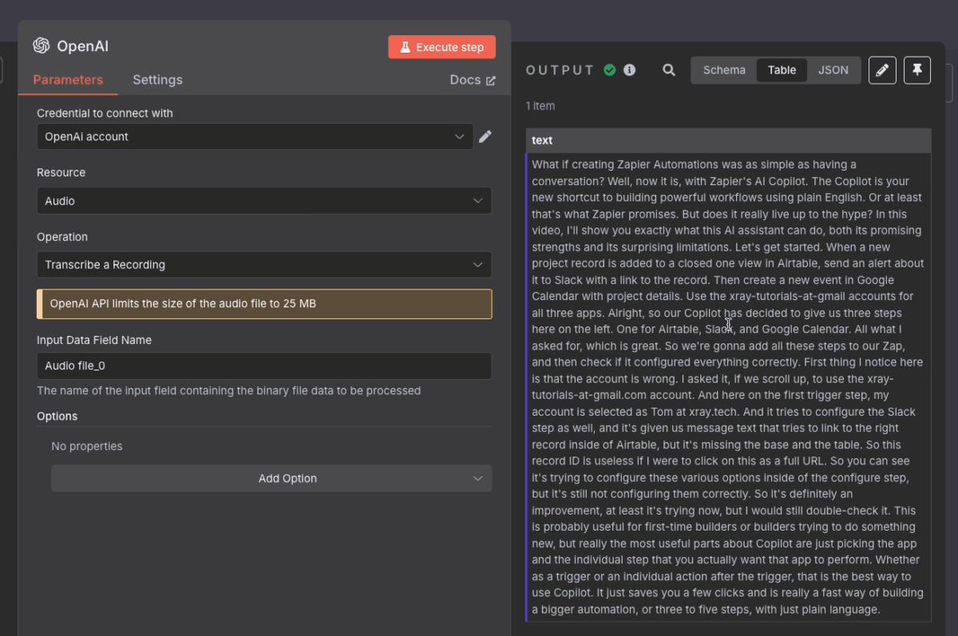Viewport: 958px width, 636px height.
Task: Click the text column header
Action: click(728, 140)
